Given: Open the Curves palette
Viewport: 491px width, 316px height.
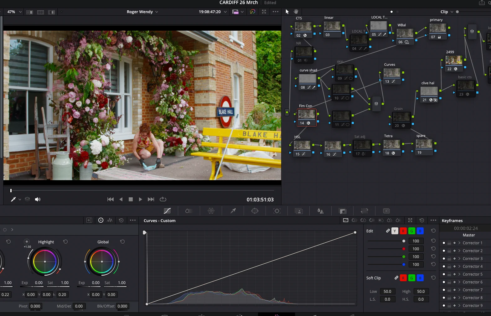Looking at the screenshot, I should point(167,211).
